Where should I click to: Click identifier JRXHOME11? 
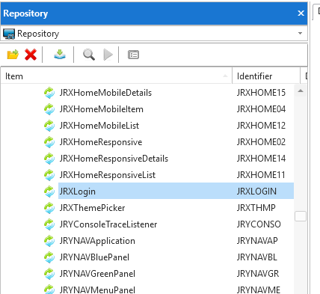tap(261, 175)
